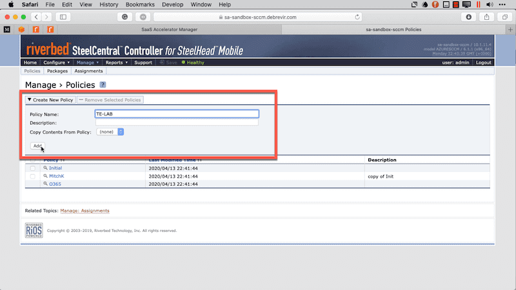Click the Safari address bar

tap(257, 17)
